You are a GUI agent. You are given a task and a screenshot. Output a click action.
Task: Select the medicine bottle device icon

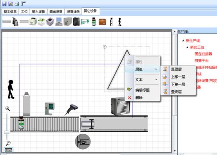coord(94,21)
